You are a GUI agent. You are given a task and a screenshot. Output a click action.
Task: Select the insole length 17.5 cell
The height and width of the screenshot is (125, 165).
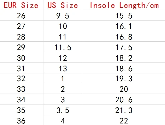pyautogui.click(x=124, y=47)
